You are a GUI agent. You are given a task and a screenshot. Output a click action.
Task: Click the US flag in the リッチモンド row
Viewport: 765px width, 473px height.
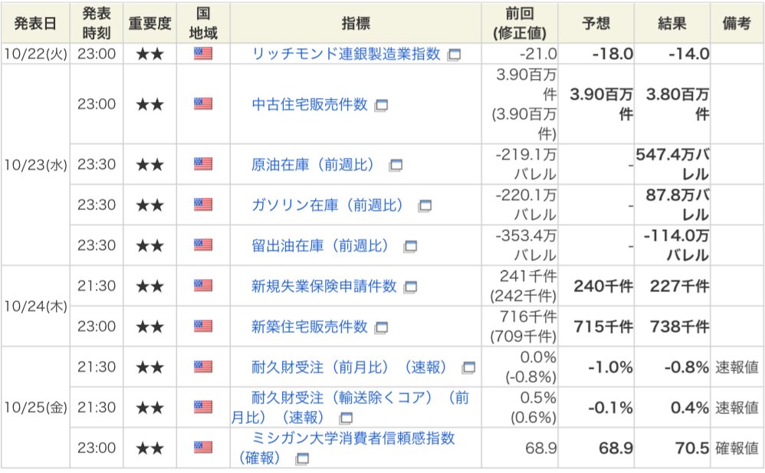[203, 53]
